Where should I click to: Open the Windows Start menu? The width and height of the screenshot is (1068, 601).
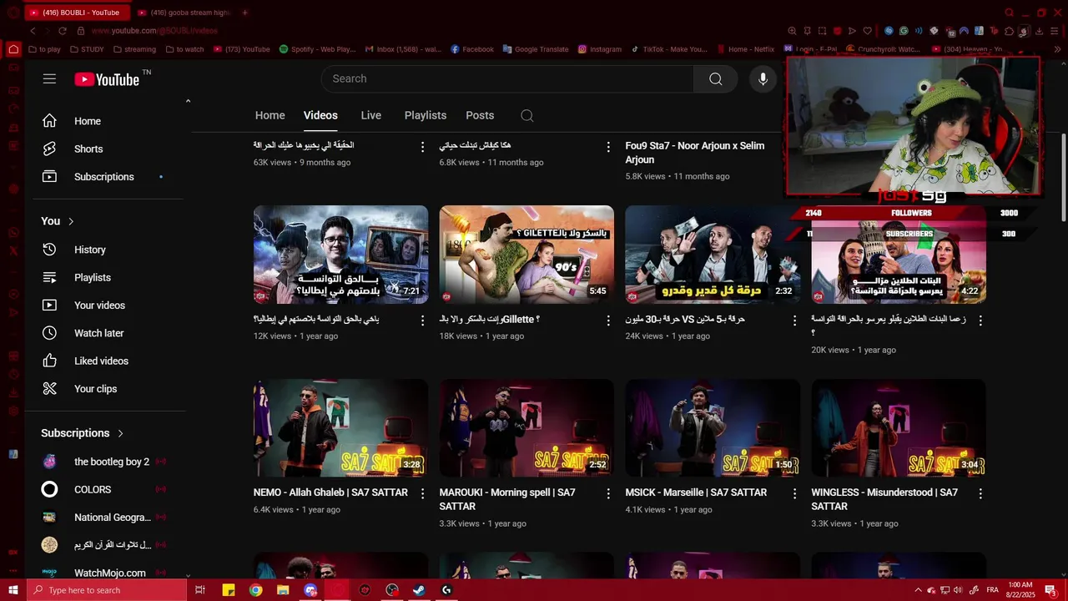pos(13,590)
